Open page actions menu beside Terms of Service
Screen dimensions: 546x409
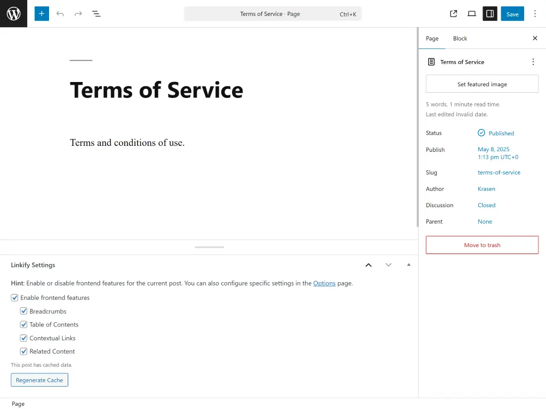[x=533, y=62]
